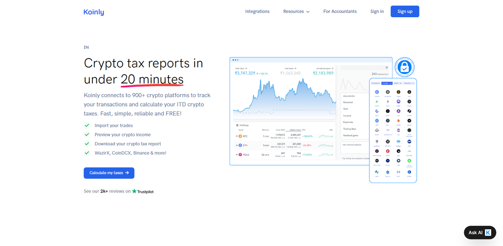
Task: Click the ETH coin icon in holdings
Action: click(240, 145)
